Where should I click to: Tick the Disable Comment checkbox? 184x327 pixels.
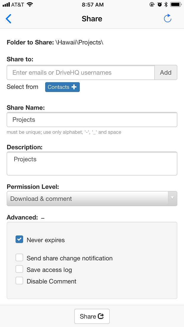19,281
